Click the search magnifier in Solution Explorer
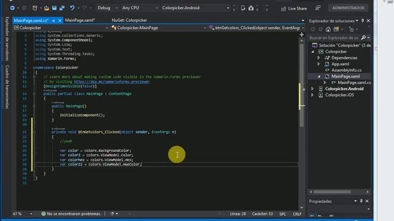 (363, 37)
